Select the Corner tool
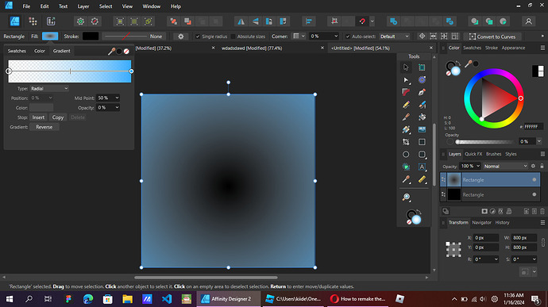 coord(406,92)
